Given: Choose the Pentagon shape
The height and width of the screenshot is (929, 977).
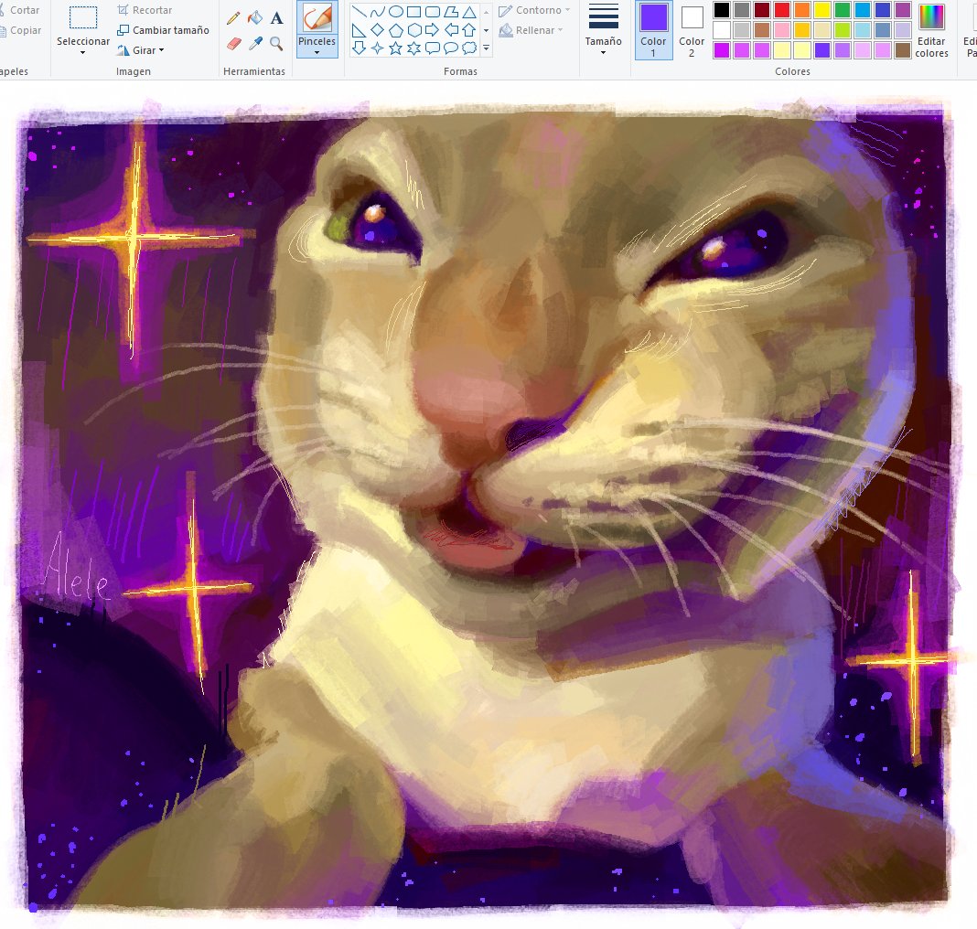Looking at the screenshot, I should pos(396,30).
